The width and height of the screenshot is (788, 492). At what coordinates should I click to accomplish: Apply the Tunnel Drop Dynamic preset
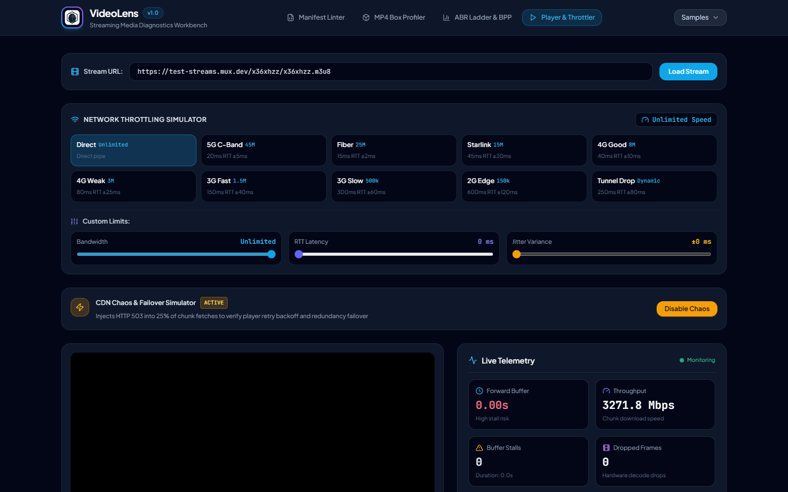point(654,186)
